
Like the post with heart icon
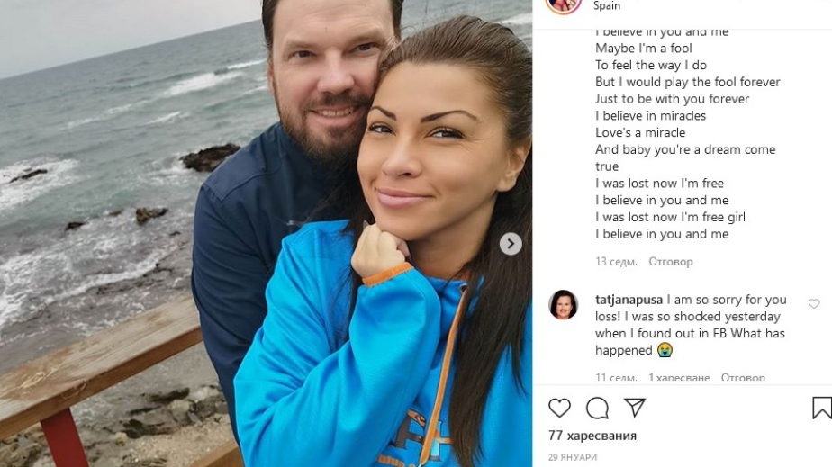pos(559,408)
